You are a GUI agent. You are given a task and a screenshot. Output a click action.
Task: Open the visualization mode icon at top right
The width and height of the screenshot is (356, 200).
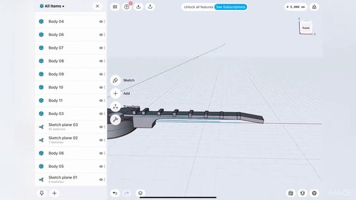[x=314, y=7]
